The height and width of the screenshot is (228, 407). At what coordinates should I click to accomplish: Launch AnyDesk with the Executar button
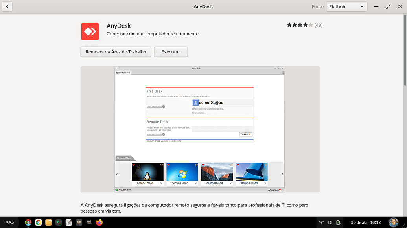[x=171, y=52]
